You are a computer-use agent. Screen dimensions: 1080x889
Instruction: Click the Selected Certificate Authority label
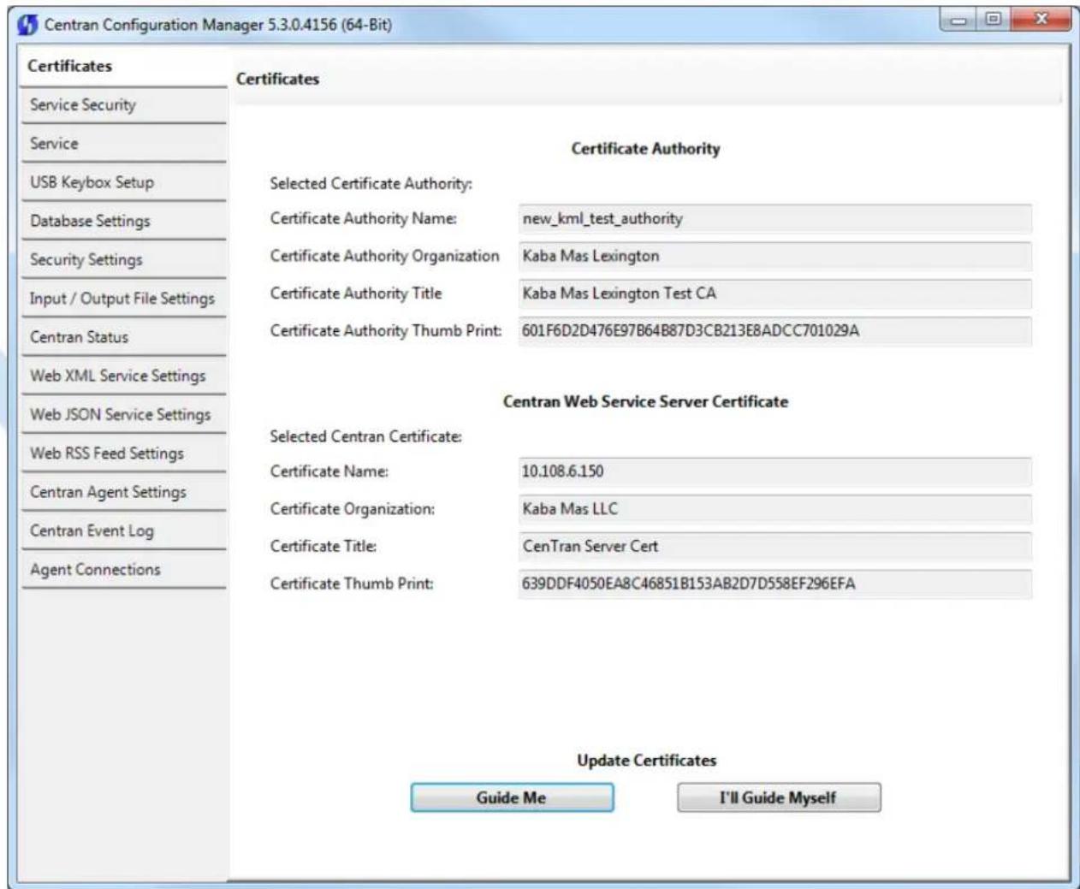pos(371,183)
